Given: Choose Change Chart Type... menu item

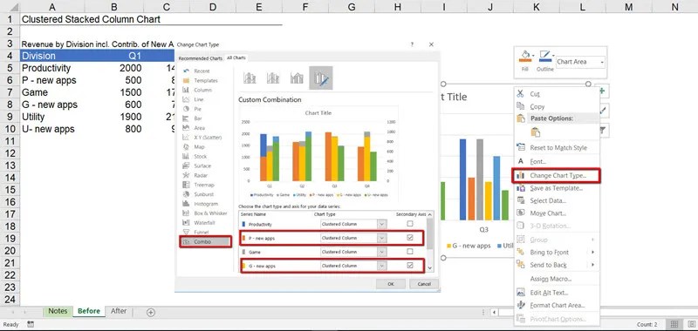Looking at the screenshot, I should coord(556,175).
